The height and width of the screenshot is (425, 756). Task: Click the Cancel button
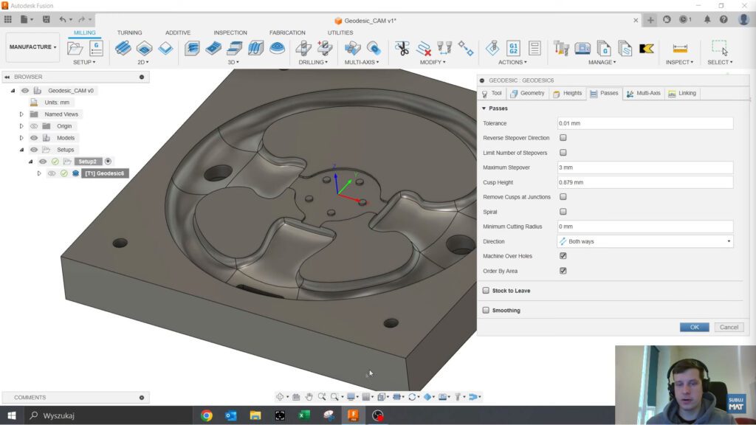tap(729, 327)
